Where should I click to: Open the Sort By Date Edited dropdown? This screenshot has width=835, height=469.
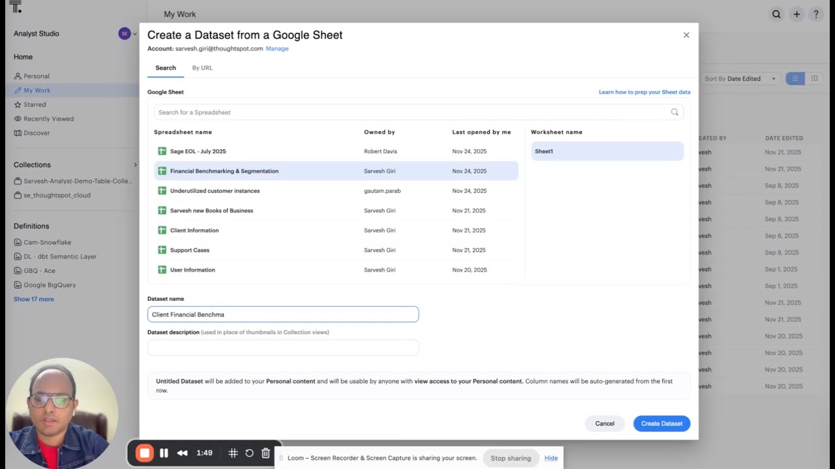tap(740, 79)
